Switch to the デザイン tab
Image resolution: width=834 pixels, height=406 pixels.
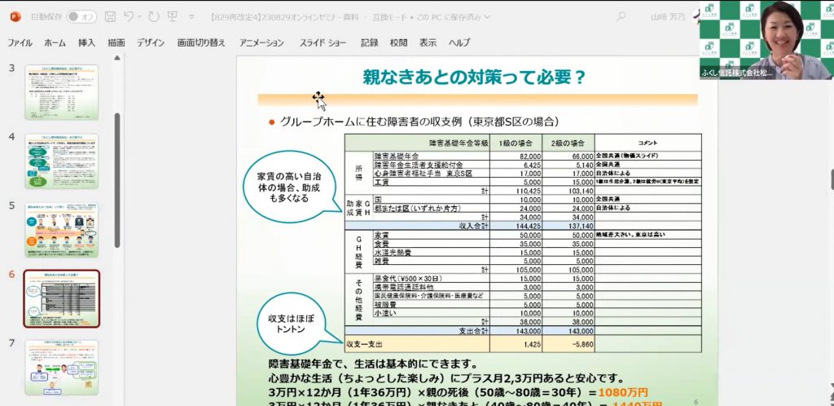(151, 43)
